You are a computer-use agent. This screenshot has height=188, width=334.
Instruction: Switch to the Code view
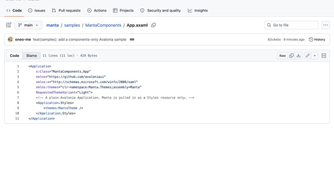click(14, 56)
